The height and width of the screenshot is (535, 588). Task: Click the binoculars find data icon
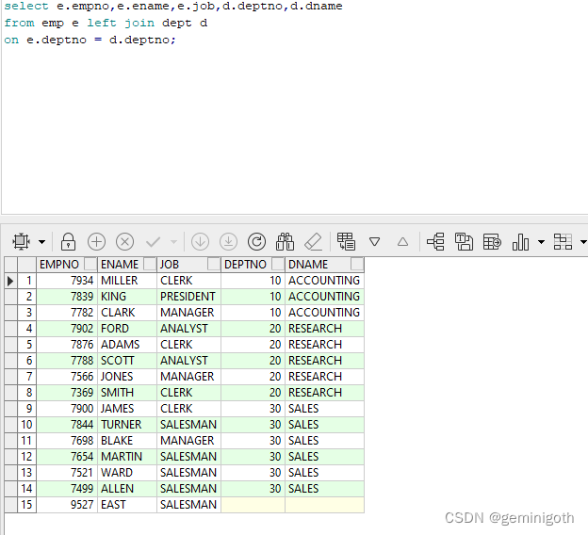tap(285, 241)
